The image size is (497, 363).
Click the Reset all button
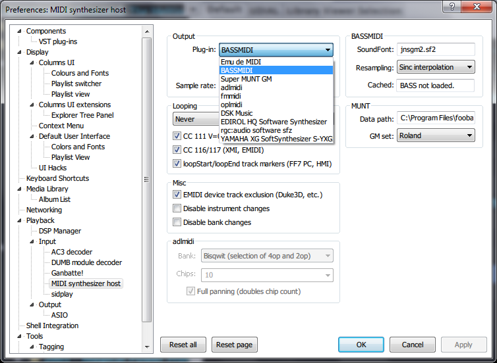[x=183, y=345]
